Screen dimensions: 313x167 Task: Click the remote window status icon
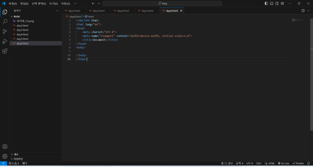pyautogui.click(x=3, y=163)
